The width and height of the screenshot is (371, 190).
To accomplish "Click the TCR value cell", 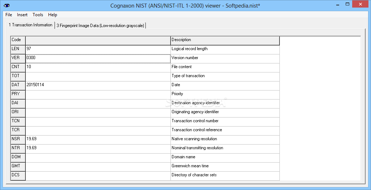I will (x=98, y=131).
